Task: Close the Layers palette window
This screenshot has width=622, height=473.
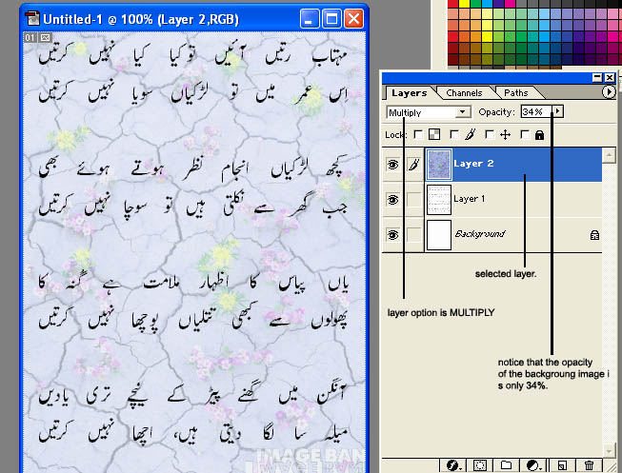Action: pyautogui.click(x=610, y=78)
